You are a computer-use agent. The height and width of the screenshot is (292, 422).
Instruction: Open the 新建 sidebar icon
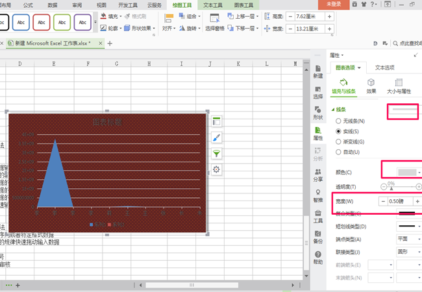click(x=318, y=71)
